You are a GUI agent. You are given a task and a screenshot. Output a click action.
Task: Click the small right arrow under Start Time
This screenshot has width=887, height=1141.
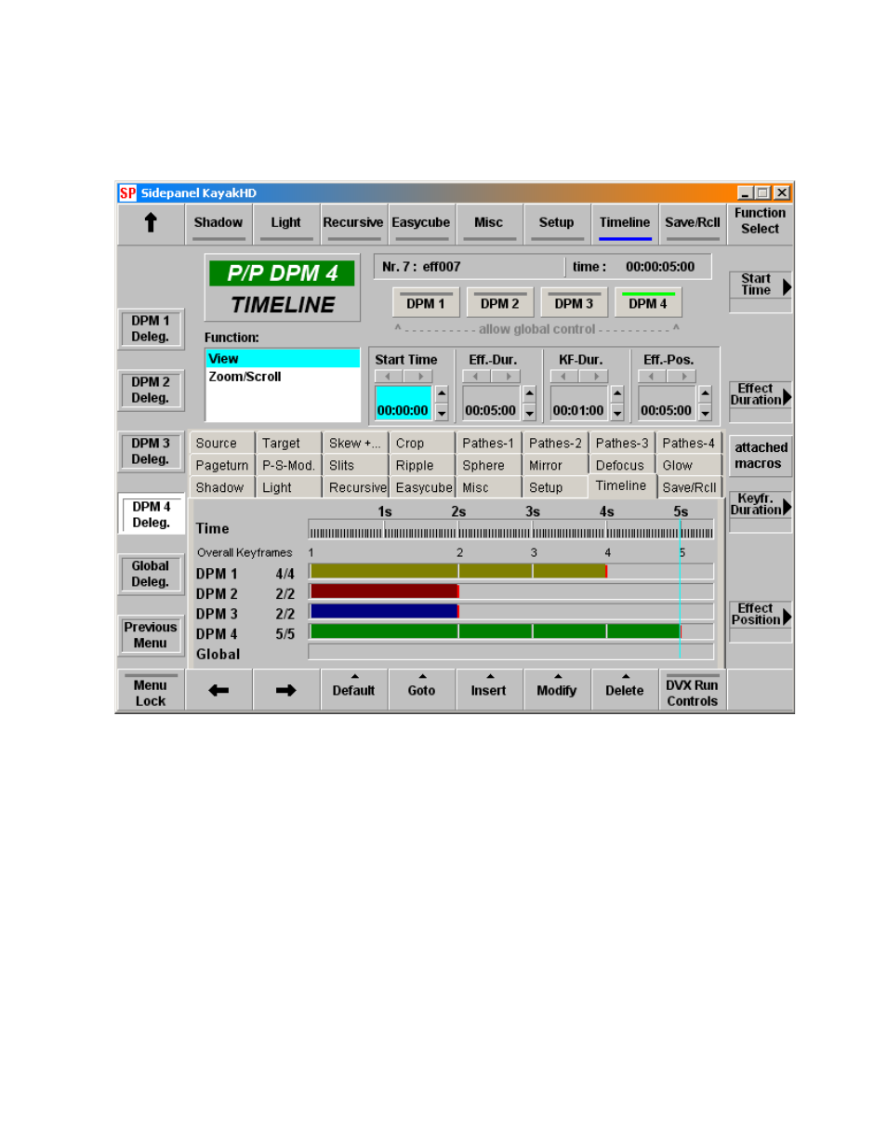click(418, 376)
